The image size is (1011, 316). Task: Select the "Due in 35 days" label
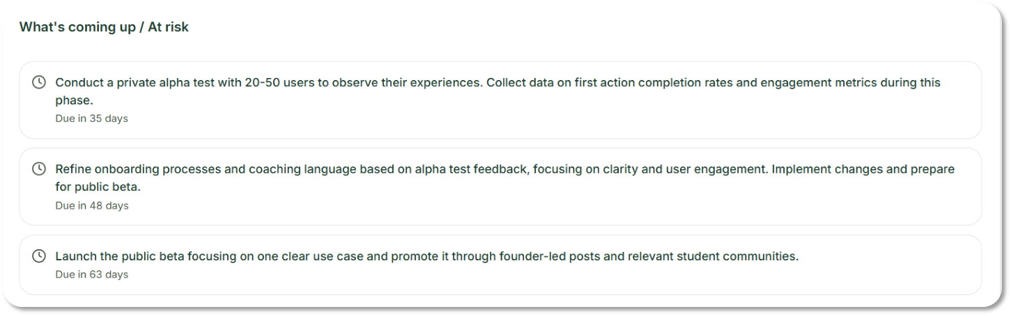tap(91, 118)
